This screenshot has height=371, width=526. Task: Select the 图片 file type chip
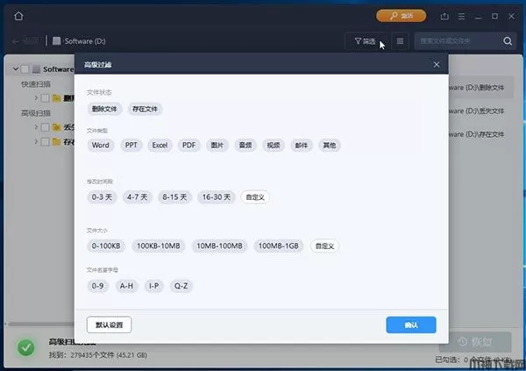pos(217,145)
